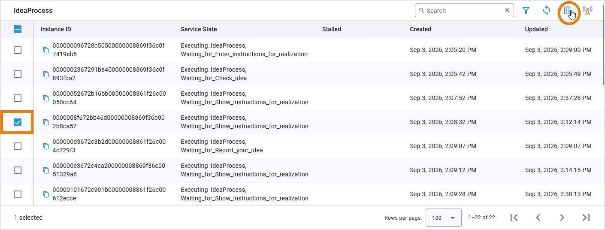Open the filter icon in toolbar

[526, 11]
